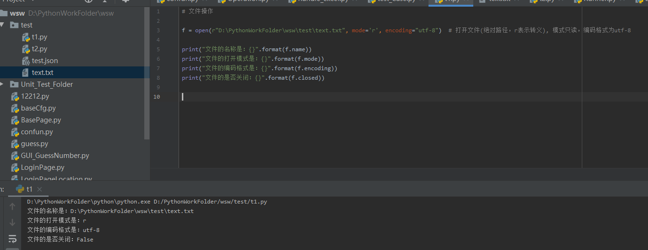Image resolution: width=648 pixels, height=250 pixels.
Task: Click the project path D:\PythonWorkFolder\wsw label
Action: pyautogui.click(x=71, y=13)
